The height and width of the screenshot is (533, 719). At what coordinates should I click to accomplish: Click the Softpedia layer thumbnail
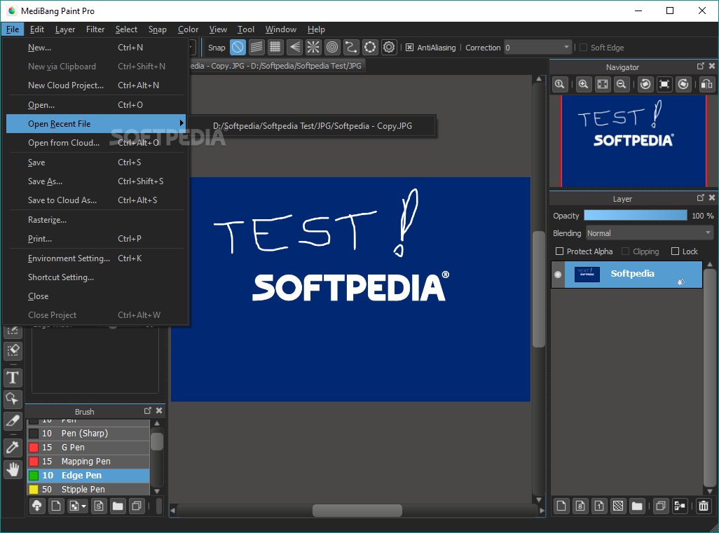(587, 274)
